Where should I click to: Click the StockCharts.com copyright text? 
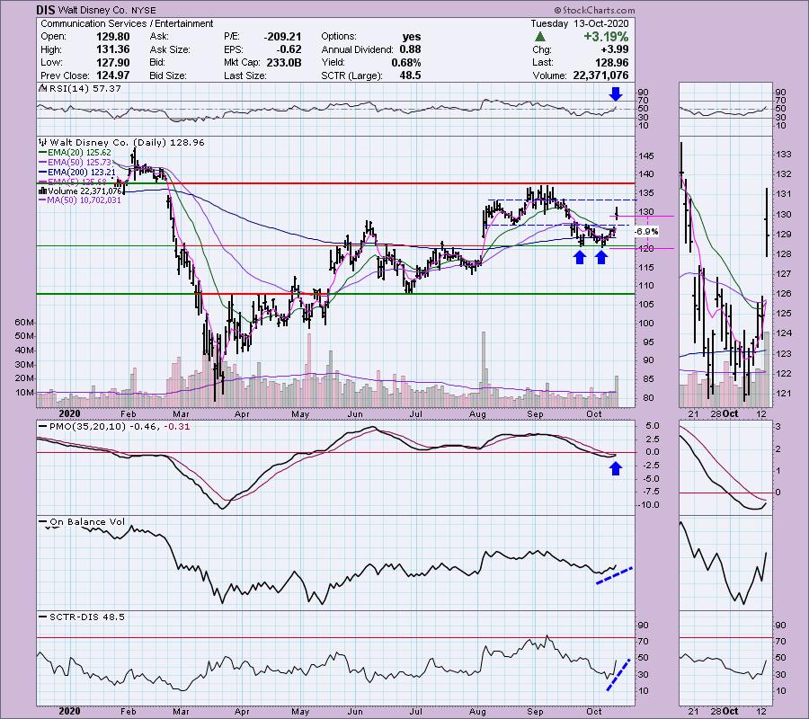pos(594,10)
